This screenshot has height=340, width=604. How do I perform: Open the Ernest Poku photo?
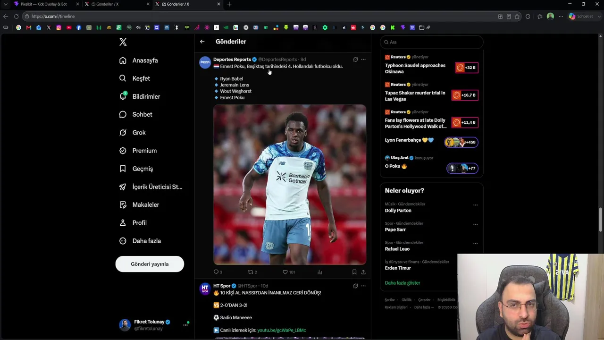point(290,185)
